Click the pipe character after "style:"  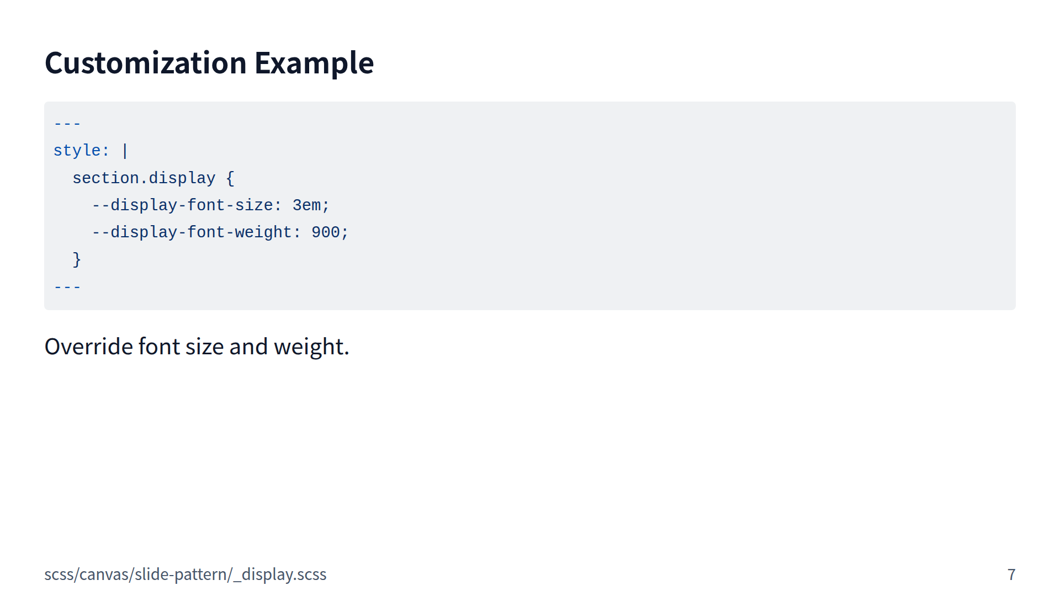125,151
